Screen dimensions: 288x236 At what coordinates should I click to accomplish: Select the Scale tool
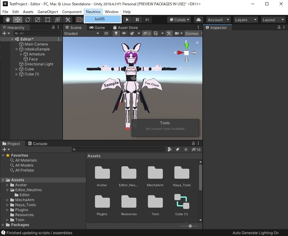(x=37, y=19)
